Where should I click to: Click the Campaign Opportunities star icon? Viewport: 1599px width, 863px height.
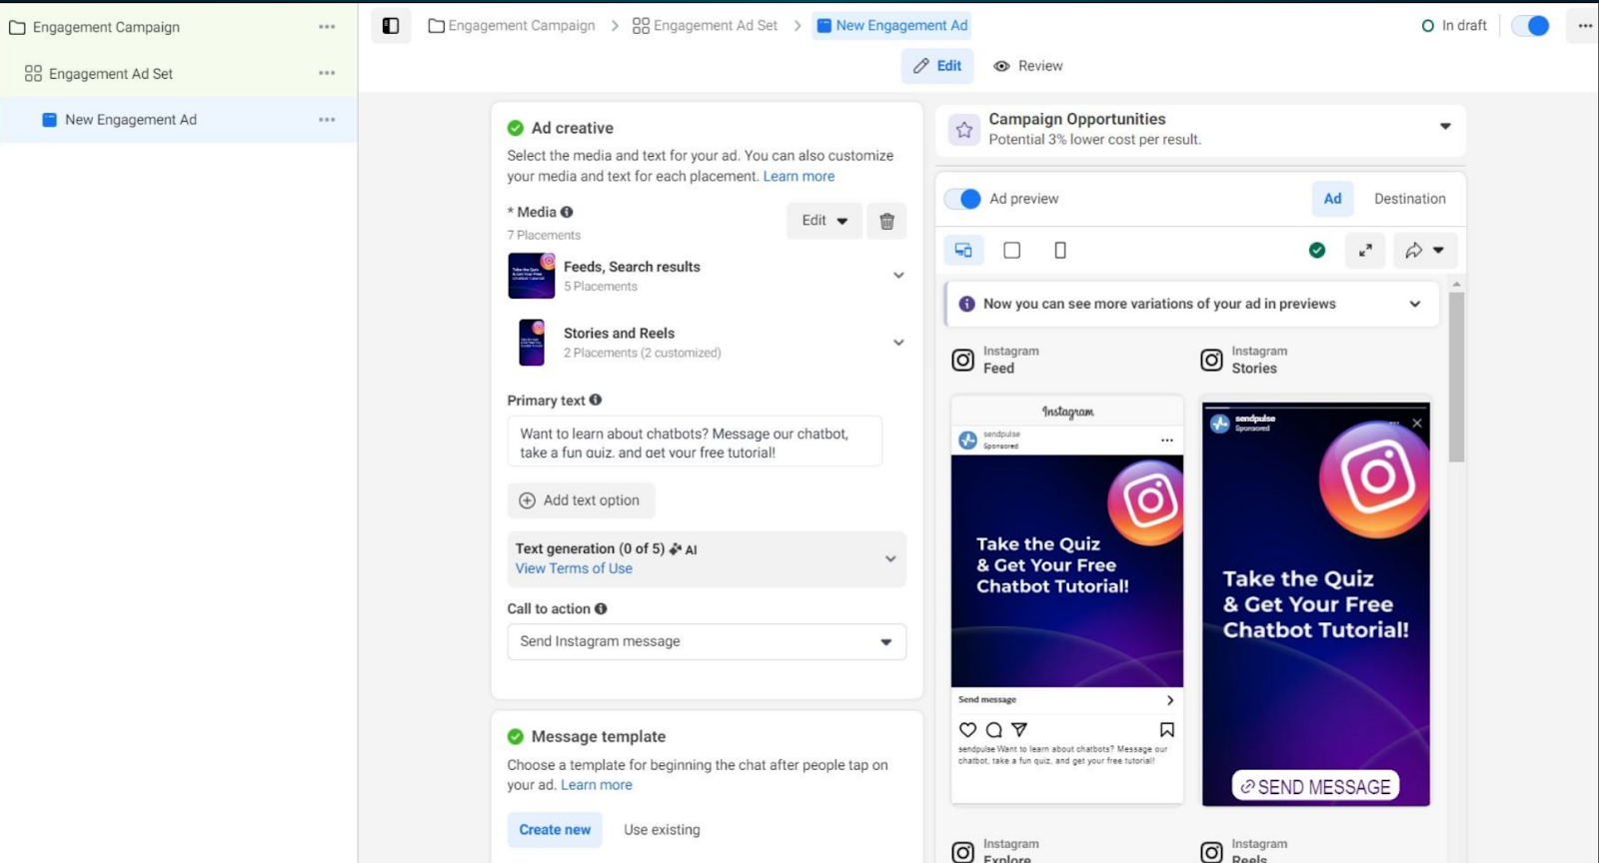tap(963, 129)
